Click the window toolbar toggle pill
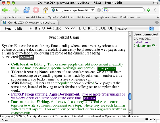 tap(155, 3)
